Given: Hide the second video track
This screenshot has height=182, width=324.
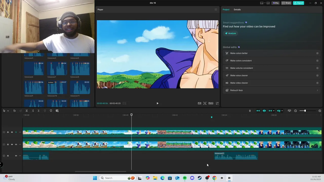Looking at the screenshot, I should click(x=12, y=145).
